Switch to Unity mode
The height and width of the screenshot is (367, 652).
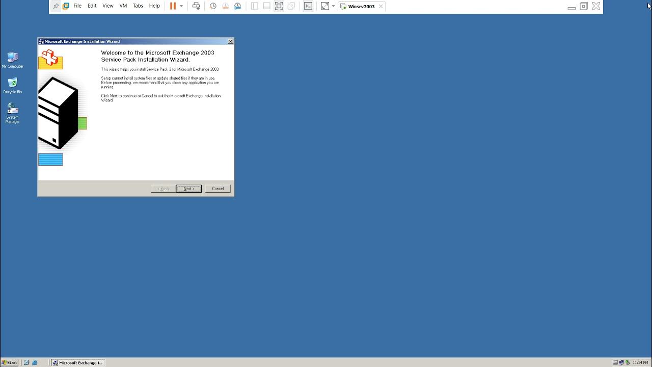tap(291, 6)
